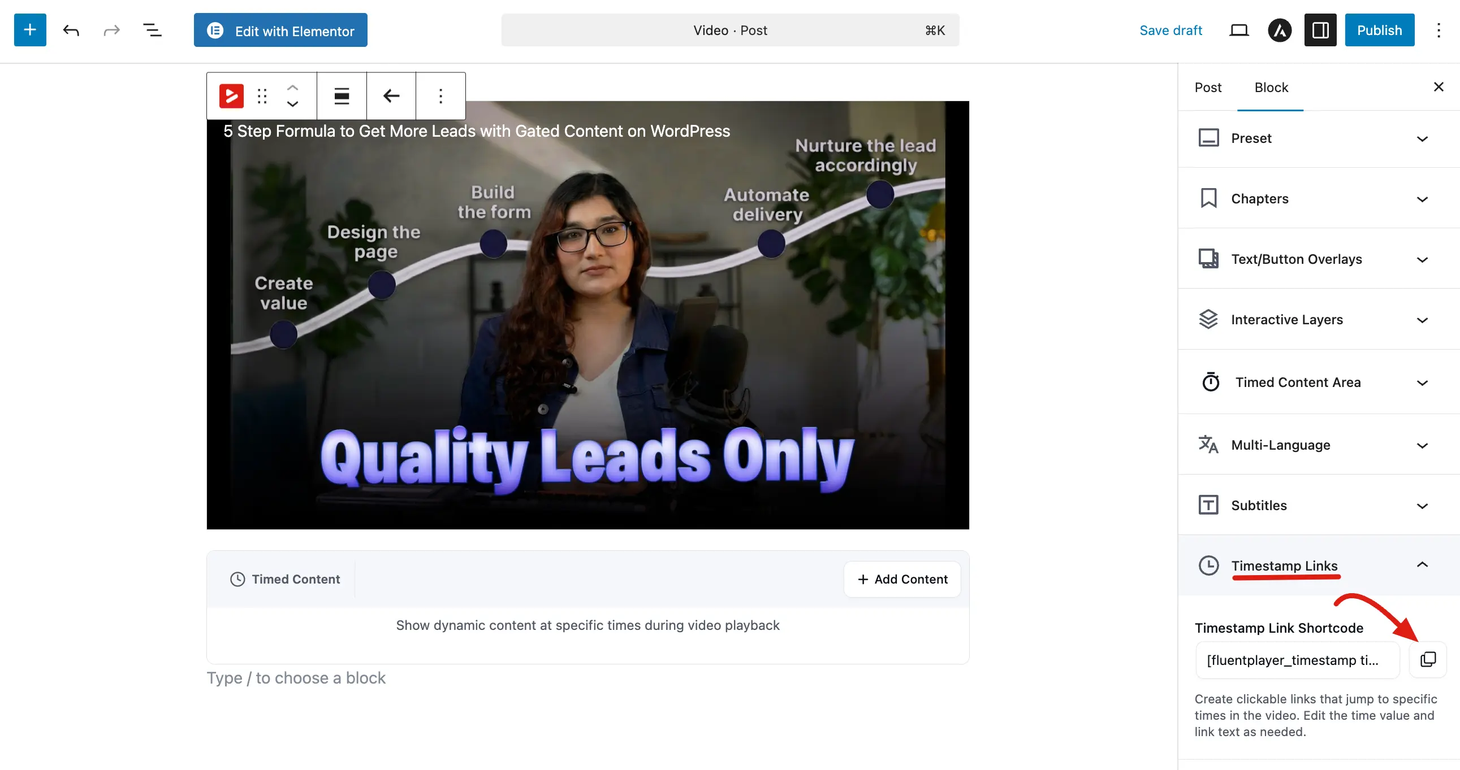Open the editor options three-dot menu

[1439, 30]
